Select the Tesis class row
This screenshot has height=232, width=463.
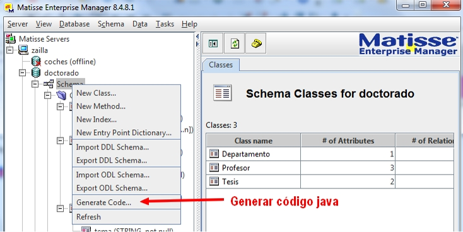click(330, 181)
